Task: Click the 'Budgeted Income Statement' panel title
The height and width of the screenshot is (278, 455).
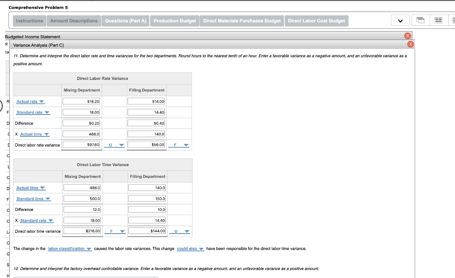Action: point(32,37)
